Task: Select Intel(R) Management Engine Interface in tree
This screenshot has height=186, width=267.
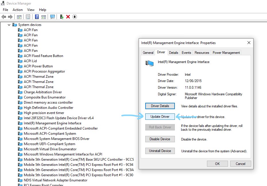Action: (x=53, y=123)
